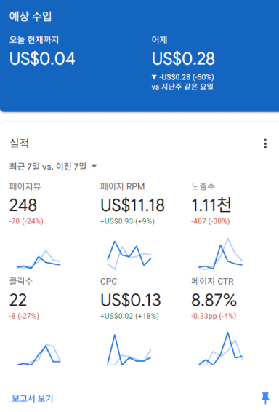
Task: Click the 예상 수입 card heading
Action: [31, 16]
